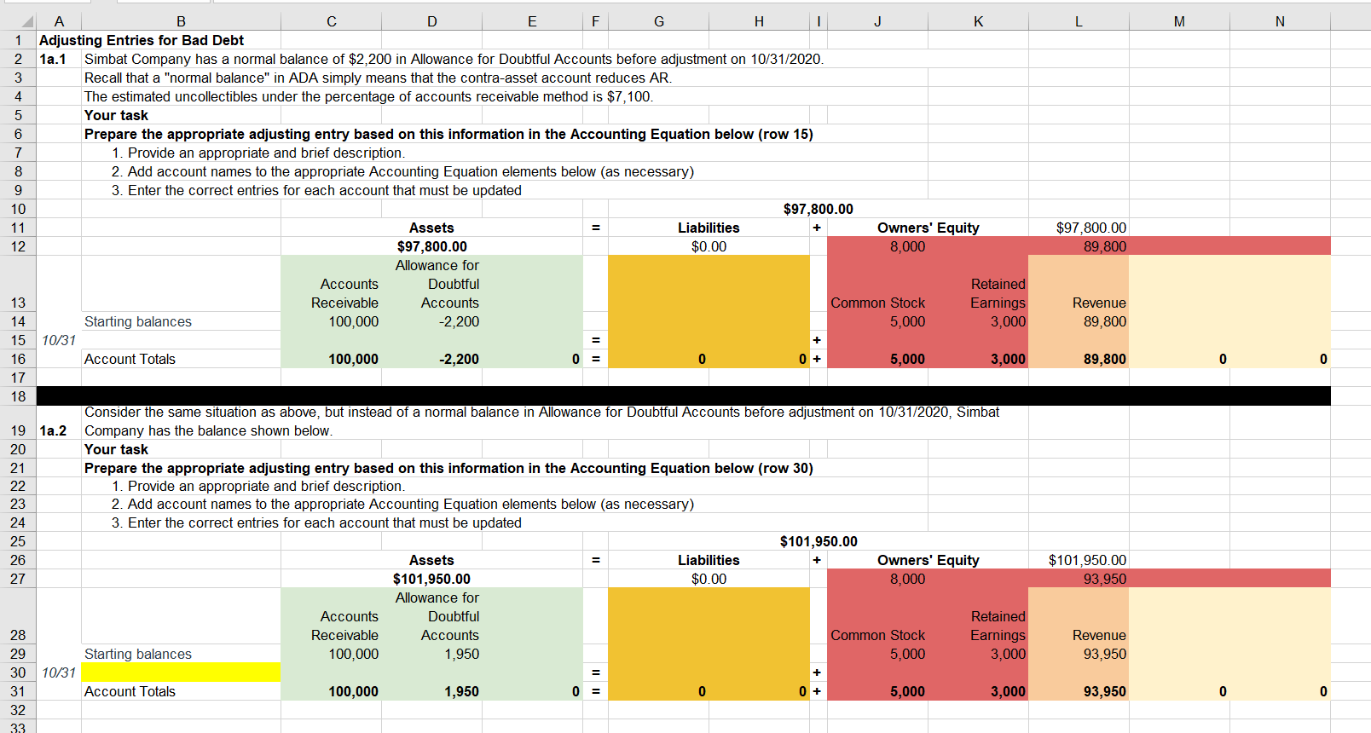Select row 30 header
The image size is (1371, 733).
[18, 672]
